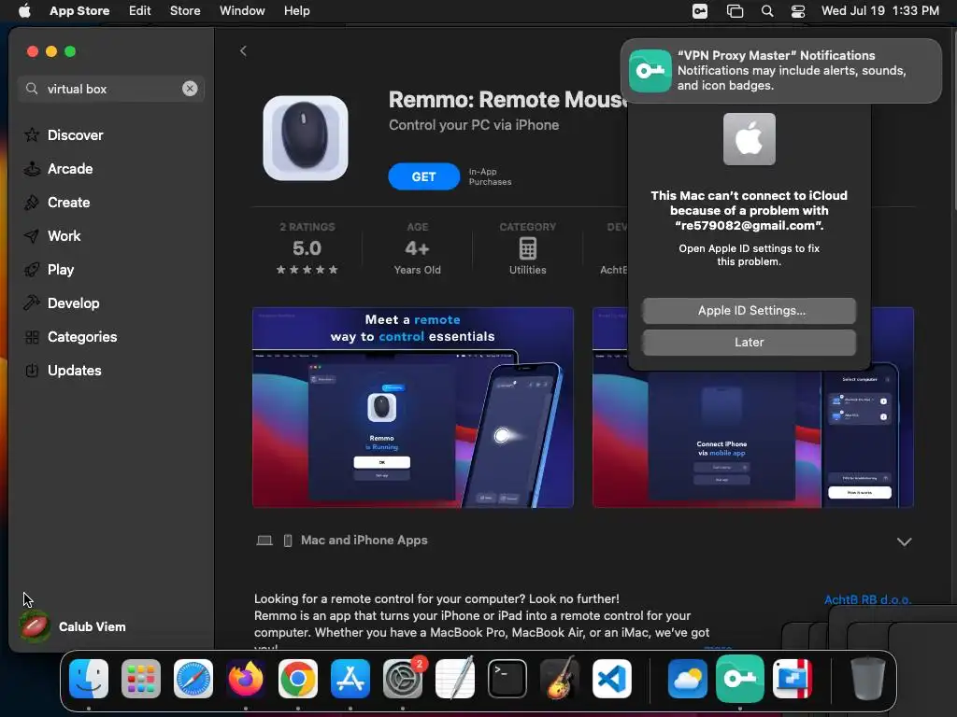Click the Remmo app icon

point(306,138)
